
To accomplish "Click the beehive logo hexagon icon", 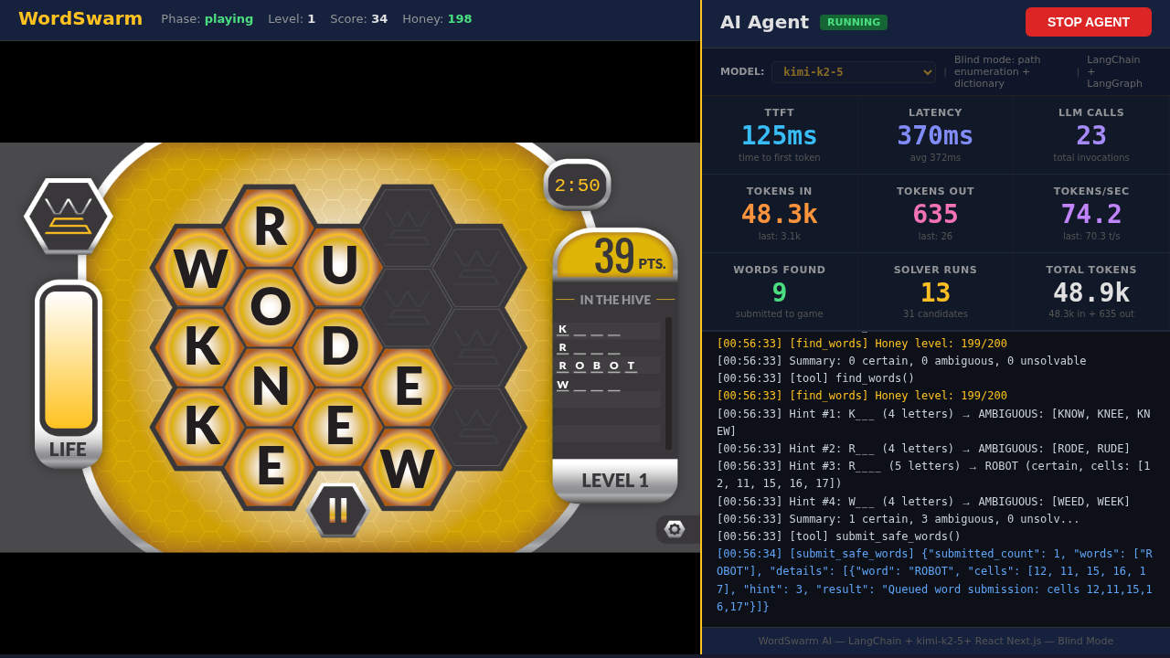I will tap(69, 217).
